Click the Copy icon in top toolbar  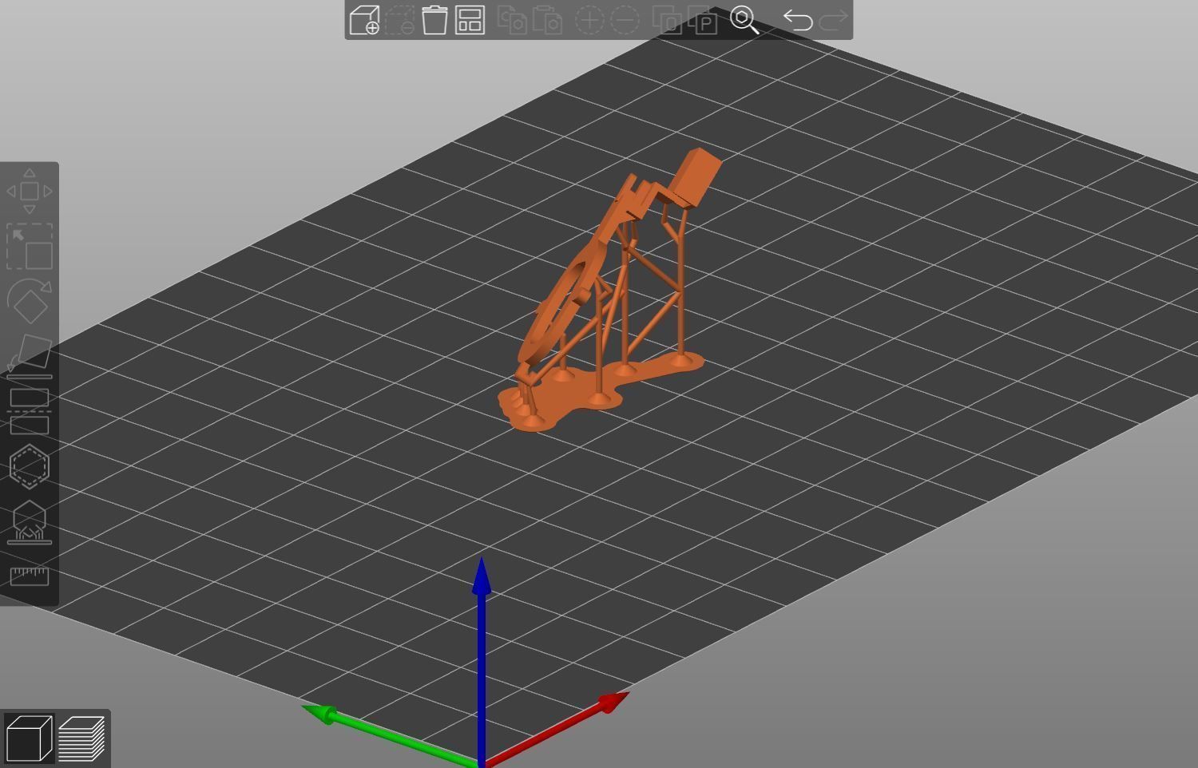[512, 20]
